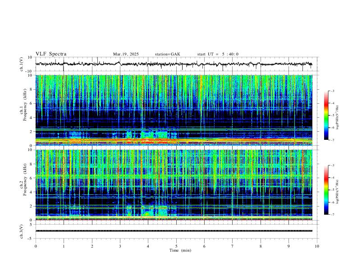The height and width of the screenshot is (276, 357).
Task: Click the "-4" tick of the lower colorbar
Action: coord(332,178)
